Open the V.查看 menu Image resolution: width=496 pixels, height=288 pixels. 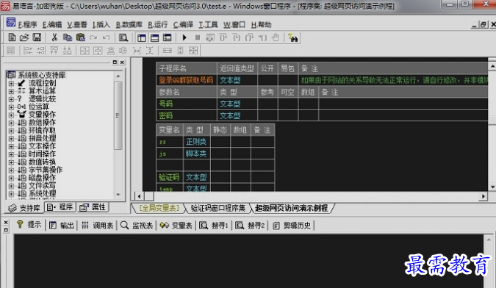point(77,25)
